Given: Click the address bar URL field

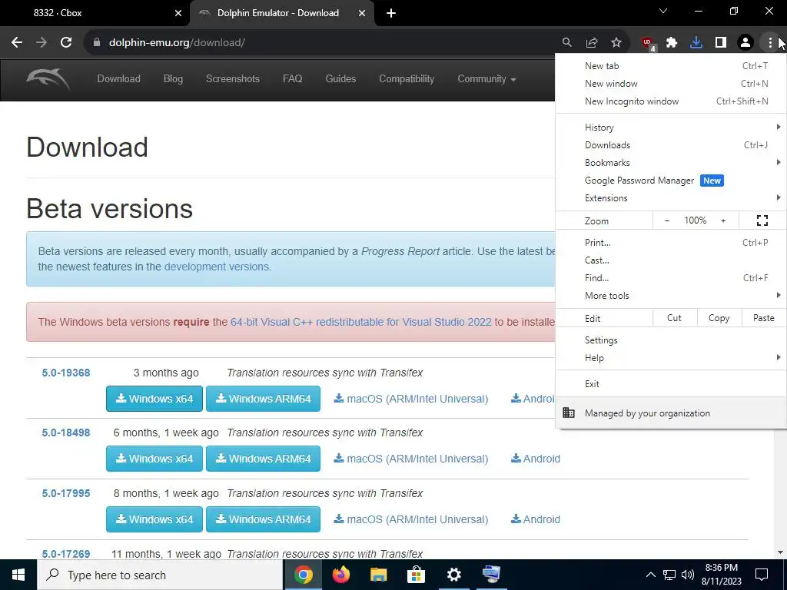Looking at the screenshot, I should [x=321, y=43].
